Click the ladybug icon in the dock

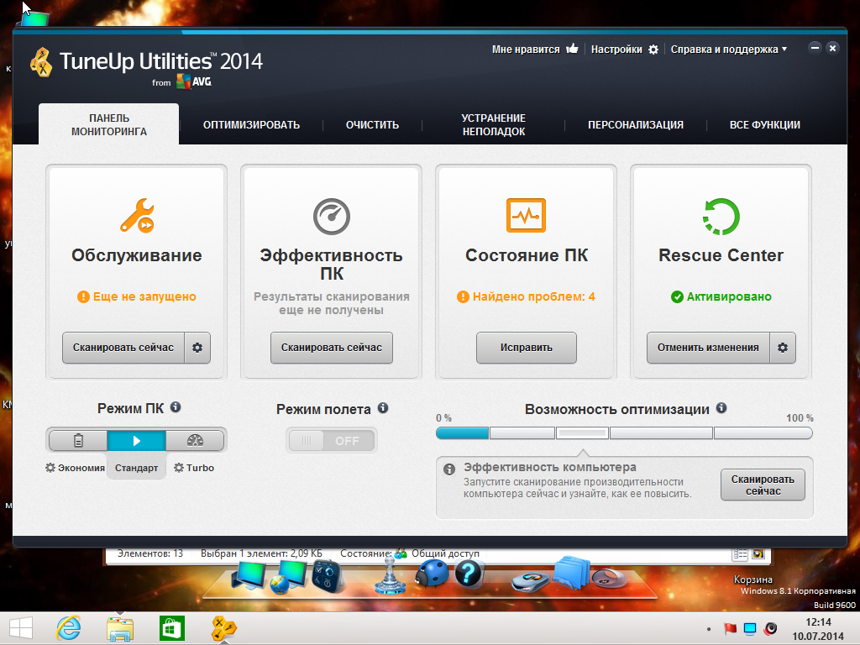pyautogui.click(x=432, y=574)
